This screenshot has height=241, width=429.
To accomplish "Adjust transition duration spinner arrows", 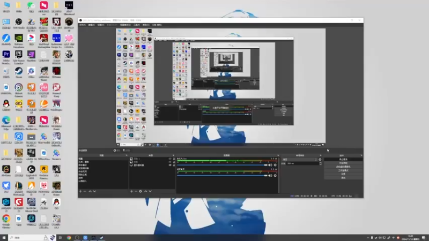I will point(320,163).
